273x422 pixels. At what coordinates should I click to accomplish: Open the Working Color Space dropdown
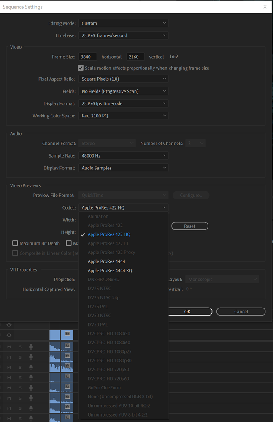tap(124, 116)
